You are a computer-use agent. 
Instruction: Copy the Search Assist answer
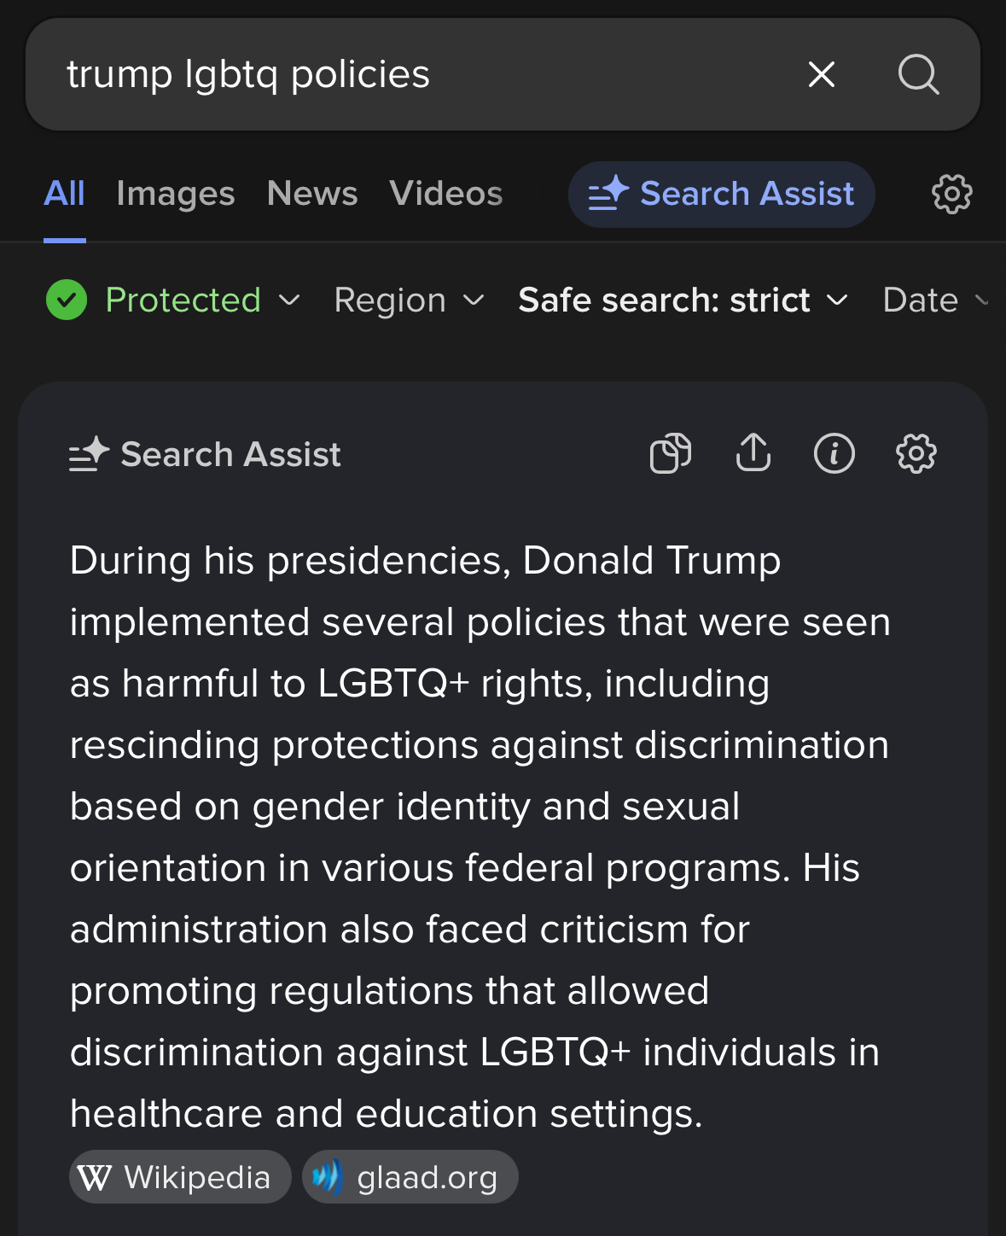(671, 453)
